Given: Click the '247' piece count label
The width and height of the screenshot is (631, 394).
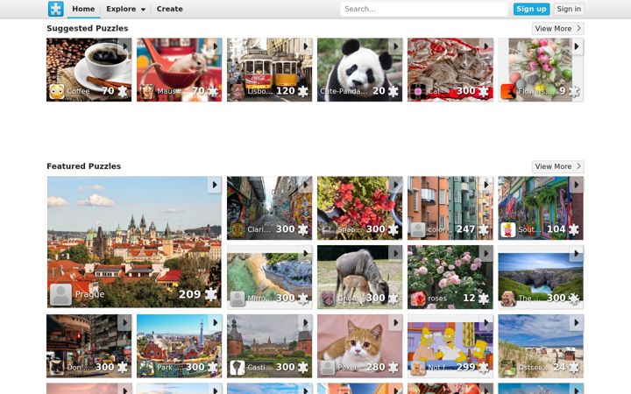Looking at the screenshot, I should [x=466, y=229].
